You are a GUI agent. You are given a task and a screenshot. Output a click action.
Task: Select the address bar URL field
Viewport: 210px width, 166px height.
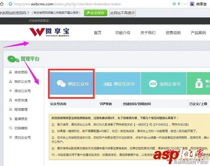click(x=68, y=4)
